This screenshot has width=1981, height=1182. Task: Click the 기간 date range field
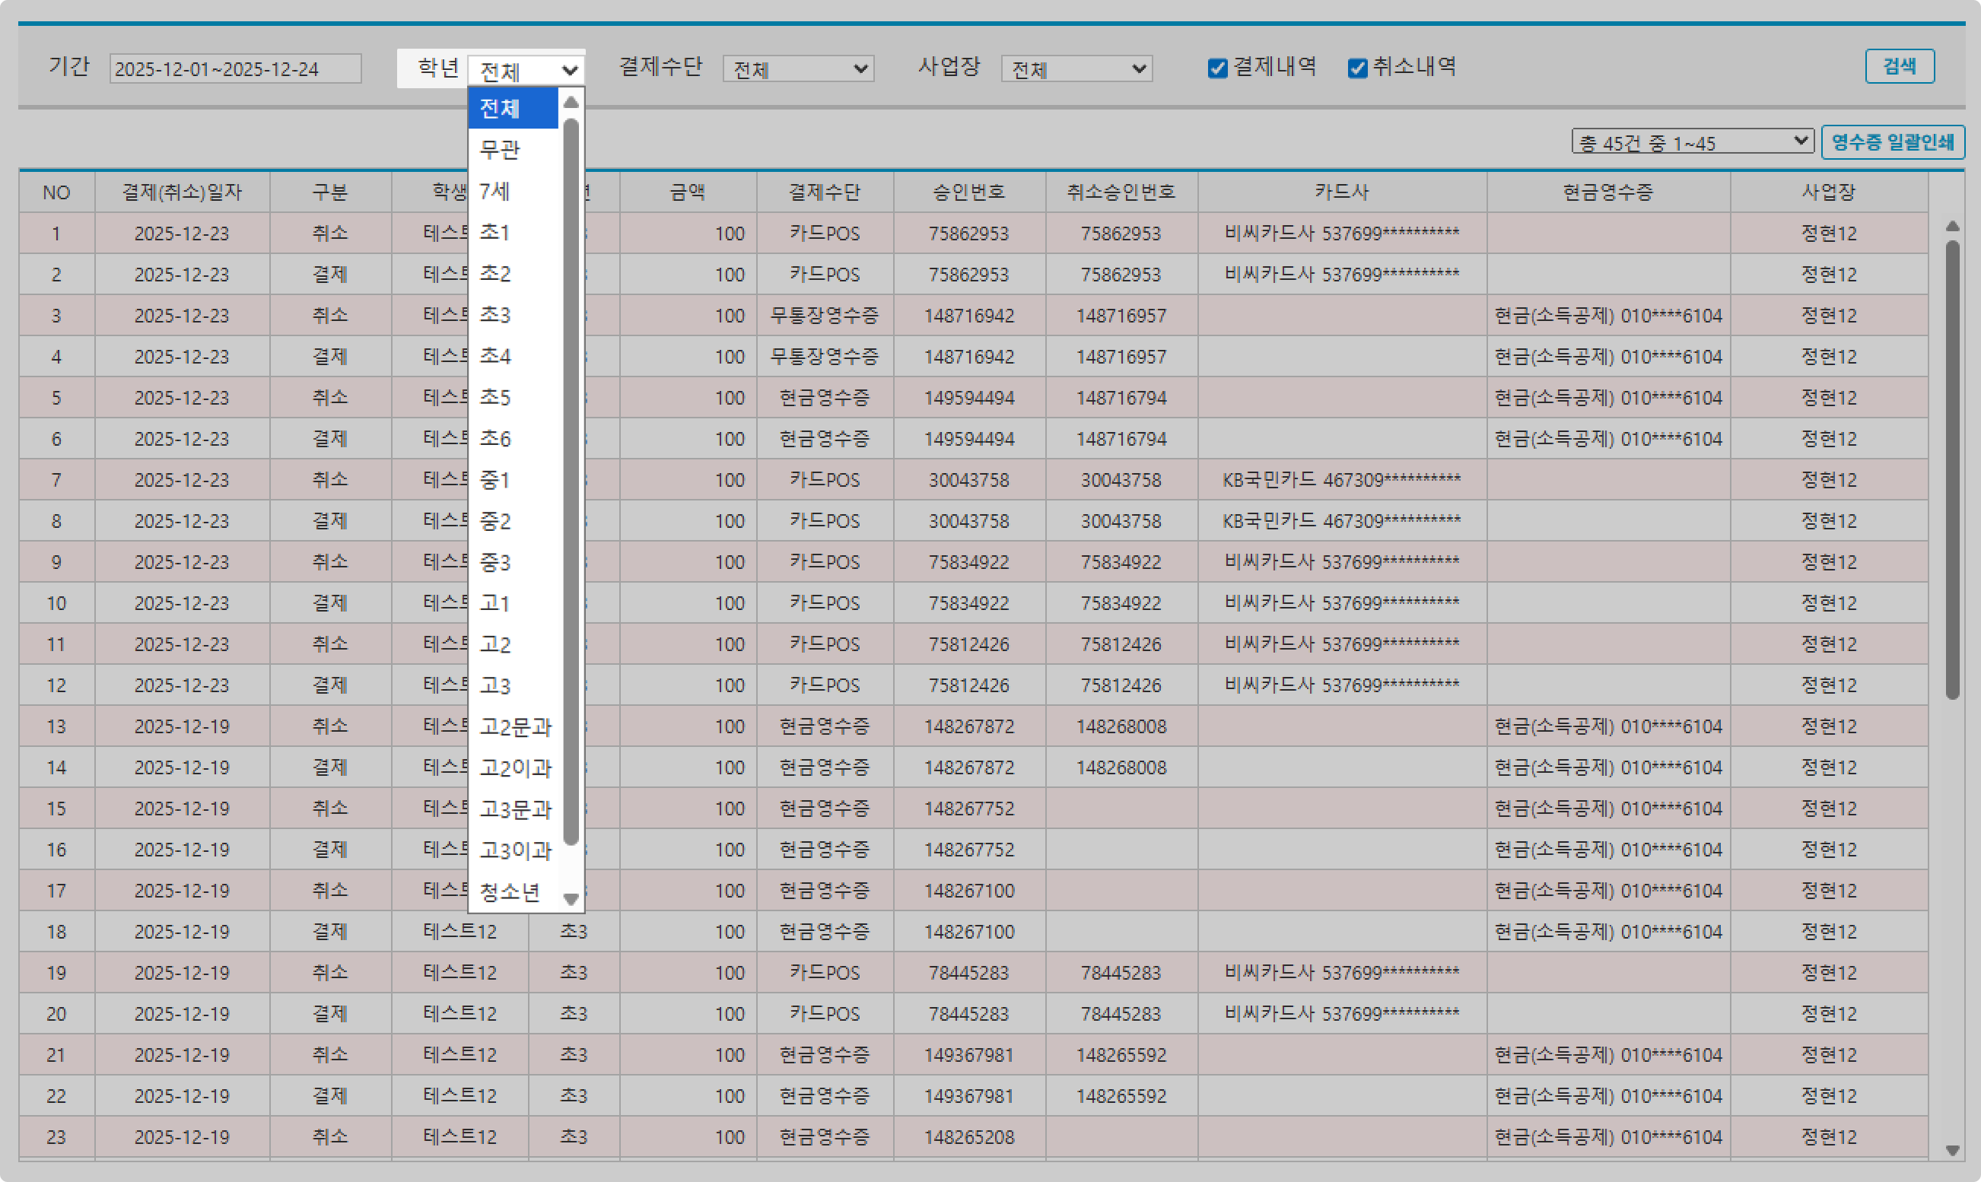point(235,69)
